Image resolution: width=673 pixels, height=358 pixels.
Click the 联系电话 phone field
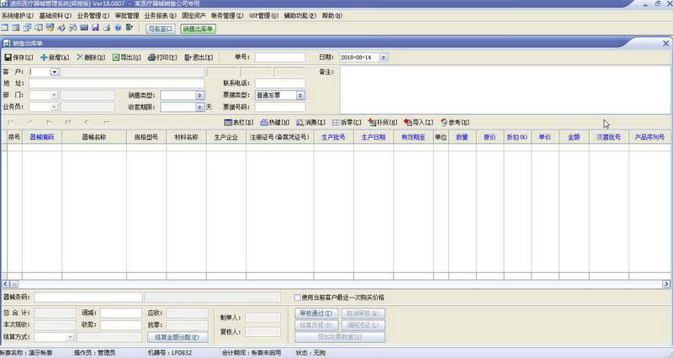point(280,83)
